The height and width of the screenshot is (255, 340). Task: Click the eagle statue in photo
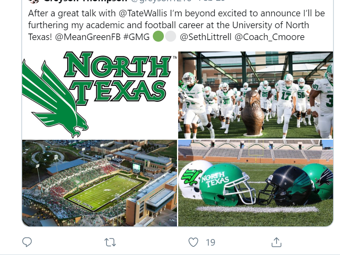coord(252,113)
